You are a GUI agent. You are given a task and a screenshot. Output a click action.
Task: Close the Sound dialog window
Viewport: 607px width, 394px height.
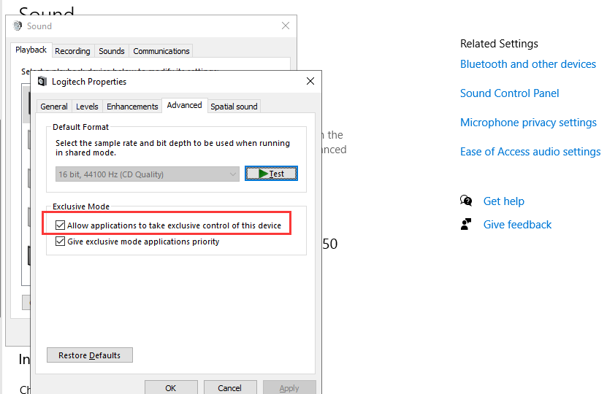(x=286, y=26)
